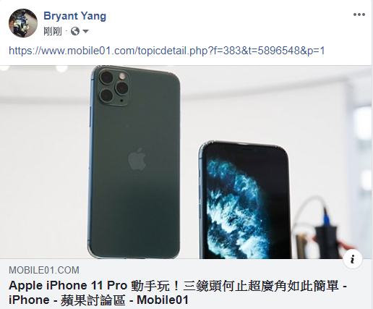This screenshot has width=373, height=309.
Task: Click the link card footer area
Action: pos(186,284)
